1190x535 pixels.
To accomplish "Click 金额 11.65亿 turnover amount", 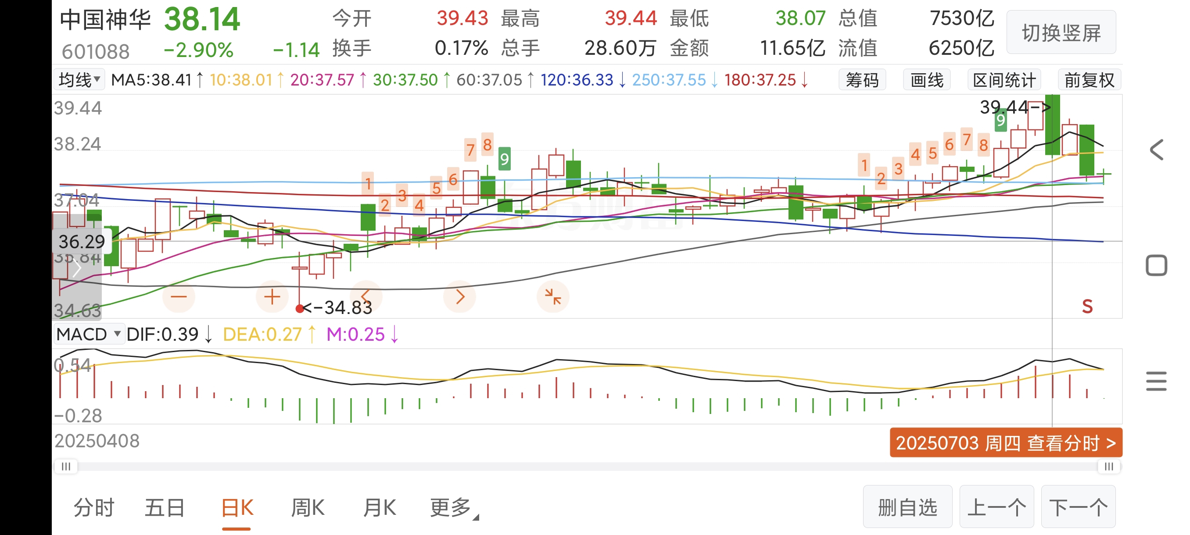I will point(793,48).
